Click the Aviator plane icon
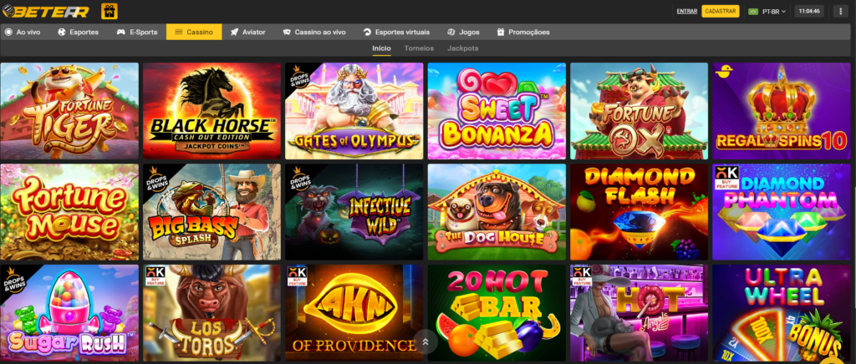Image resolution: width=856 pixels, height=364 pixels. (234, 33)
